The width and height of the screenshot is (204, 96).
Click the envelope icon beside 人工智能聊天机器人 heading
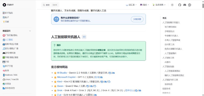(84, 37)
